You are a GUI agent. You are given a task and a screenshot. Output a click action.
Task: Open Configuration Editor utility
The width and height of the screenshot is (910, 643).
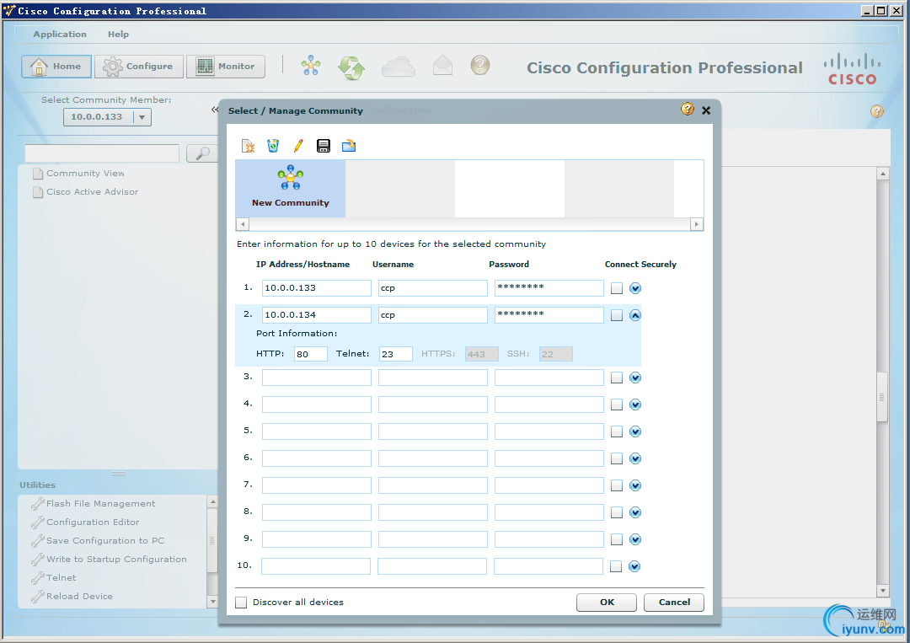(86, 522)
